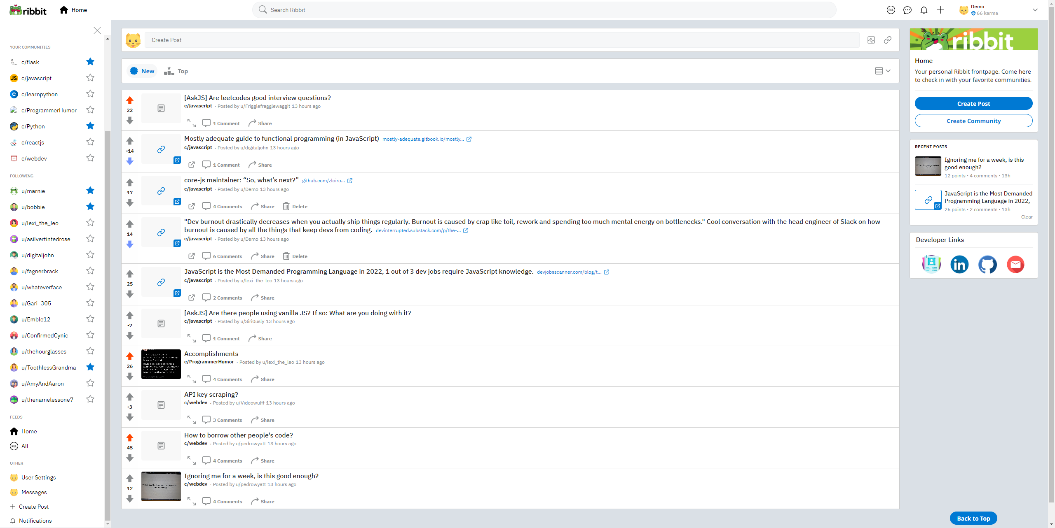The image size is (1055, 528).
Task: Click the sidebar scrollbar down arrow
Action: [108, 524]
